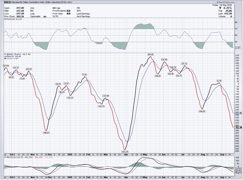Image resolution: width=243 pixels, height=180 pixels.
Task: Click the 120.40 trough label
Action: pyautogui.click(x=170, y=74)
